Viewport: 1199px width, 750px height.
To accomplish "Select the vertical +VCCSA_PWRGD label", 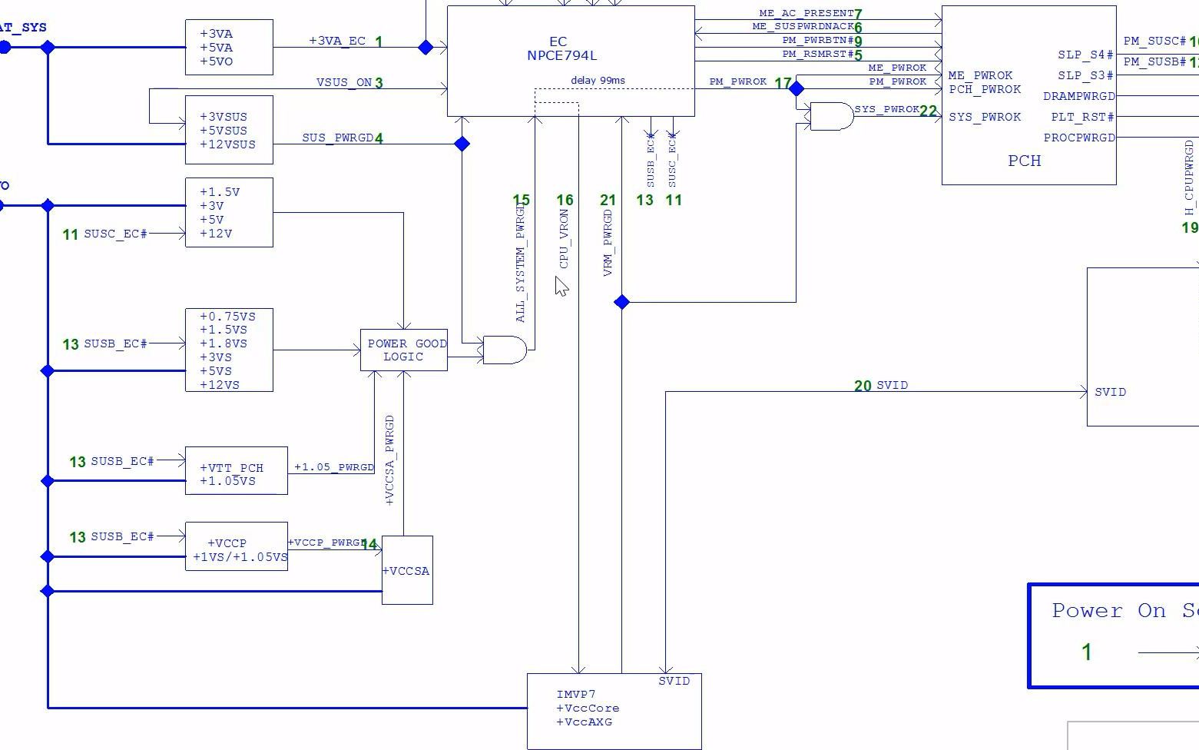I will pyautogui.click(x=389, y=460).
